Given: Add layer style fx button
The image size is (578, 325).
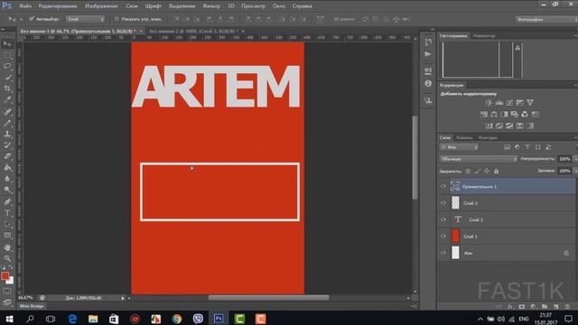Looking at the screenshot, I should pyautogui.click(x=510, y=307).
